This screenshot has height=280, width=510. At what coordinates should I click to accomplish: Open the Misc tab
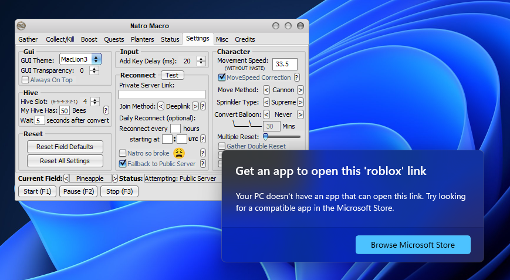222,39
